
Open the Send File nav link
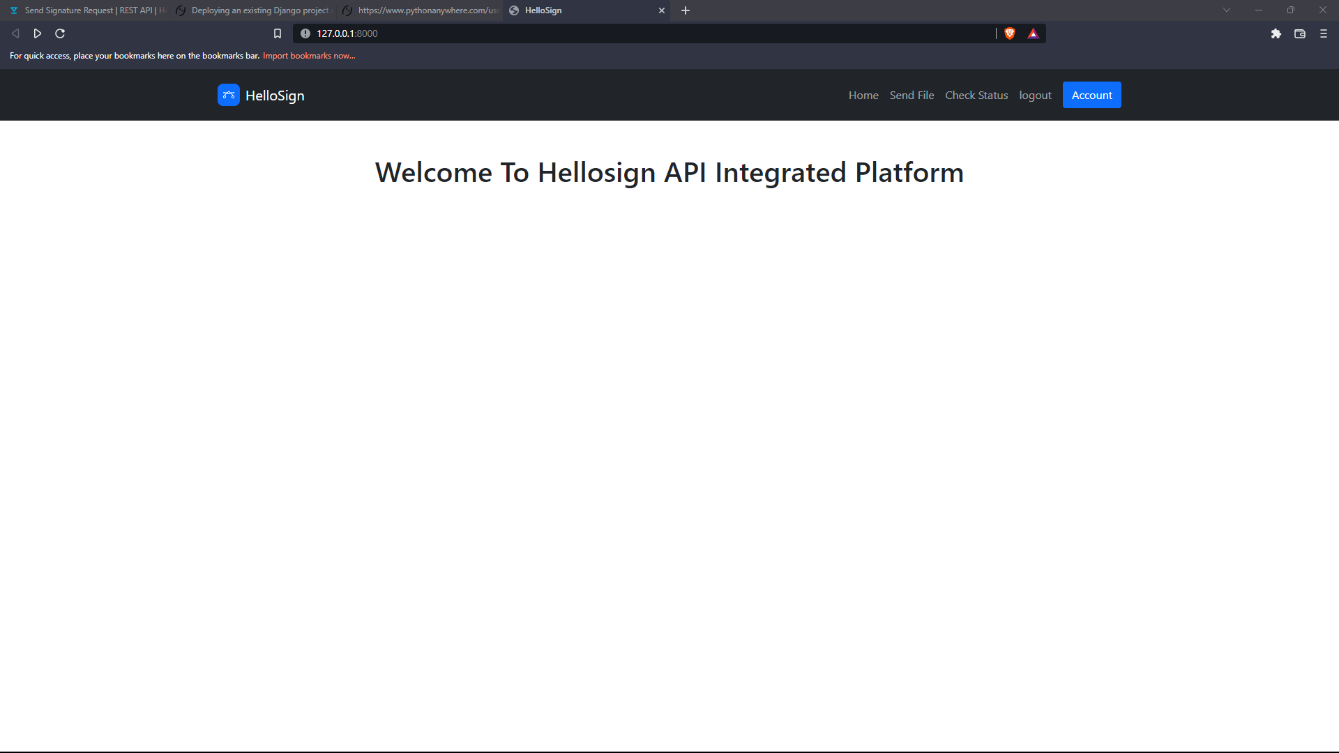pyautogui.click(x=911, y=95)
